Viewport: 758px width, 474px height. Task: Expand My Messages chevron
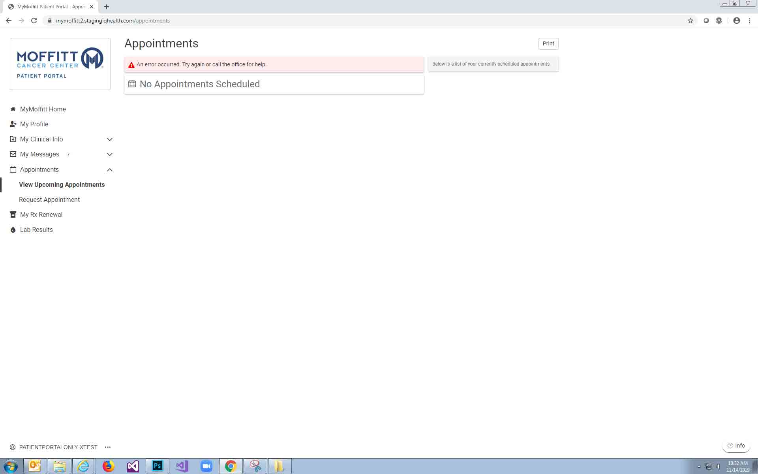[x=110, y=154]
